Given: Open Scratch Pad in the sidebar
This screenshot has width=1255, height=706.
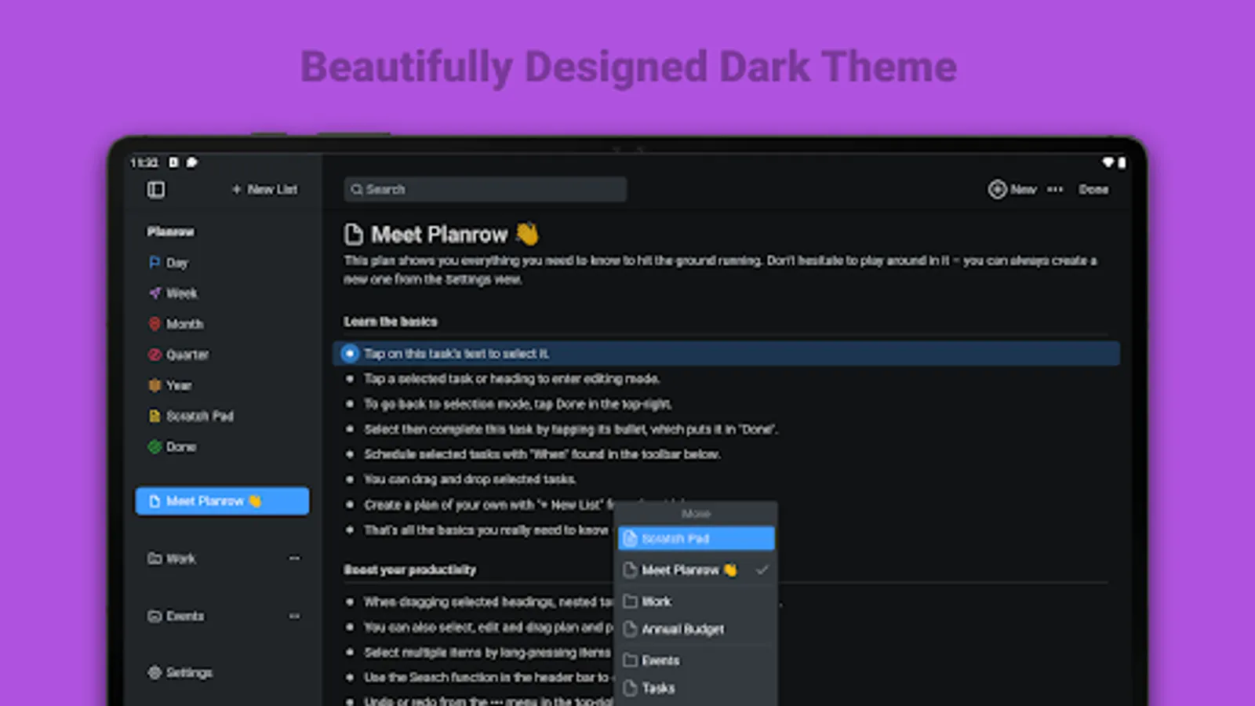Looking at the screenshot, I should point(191,416).
